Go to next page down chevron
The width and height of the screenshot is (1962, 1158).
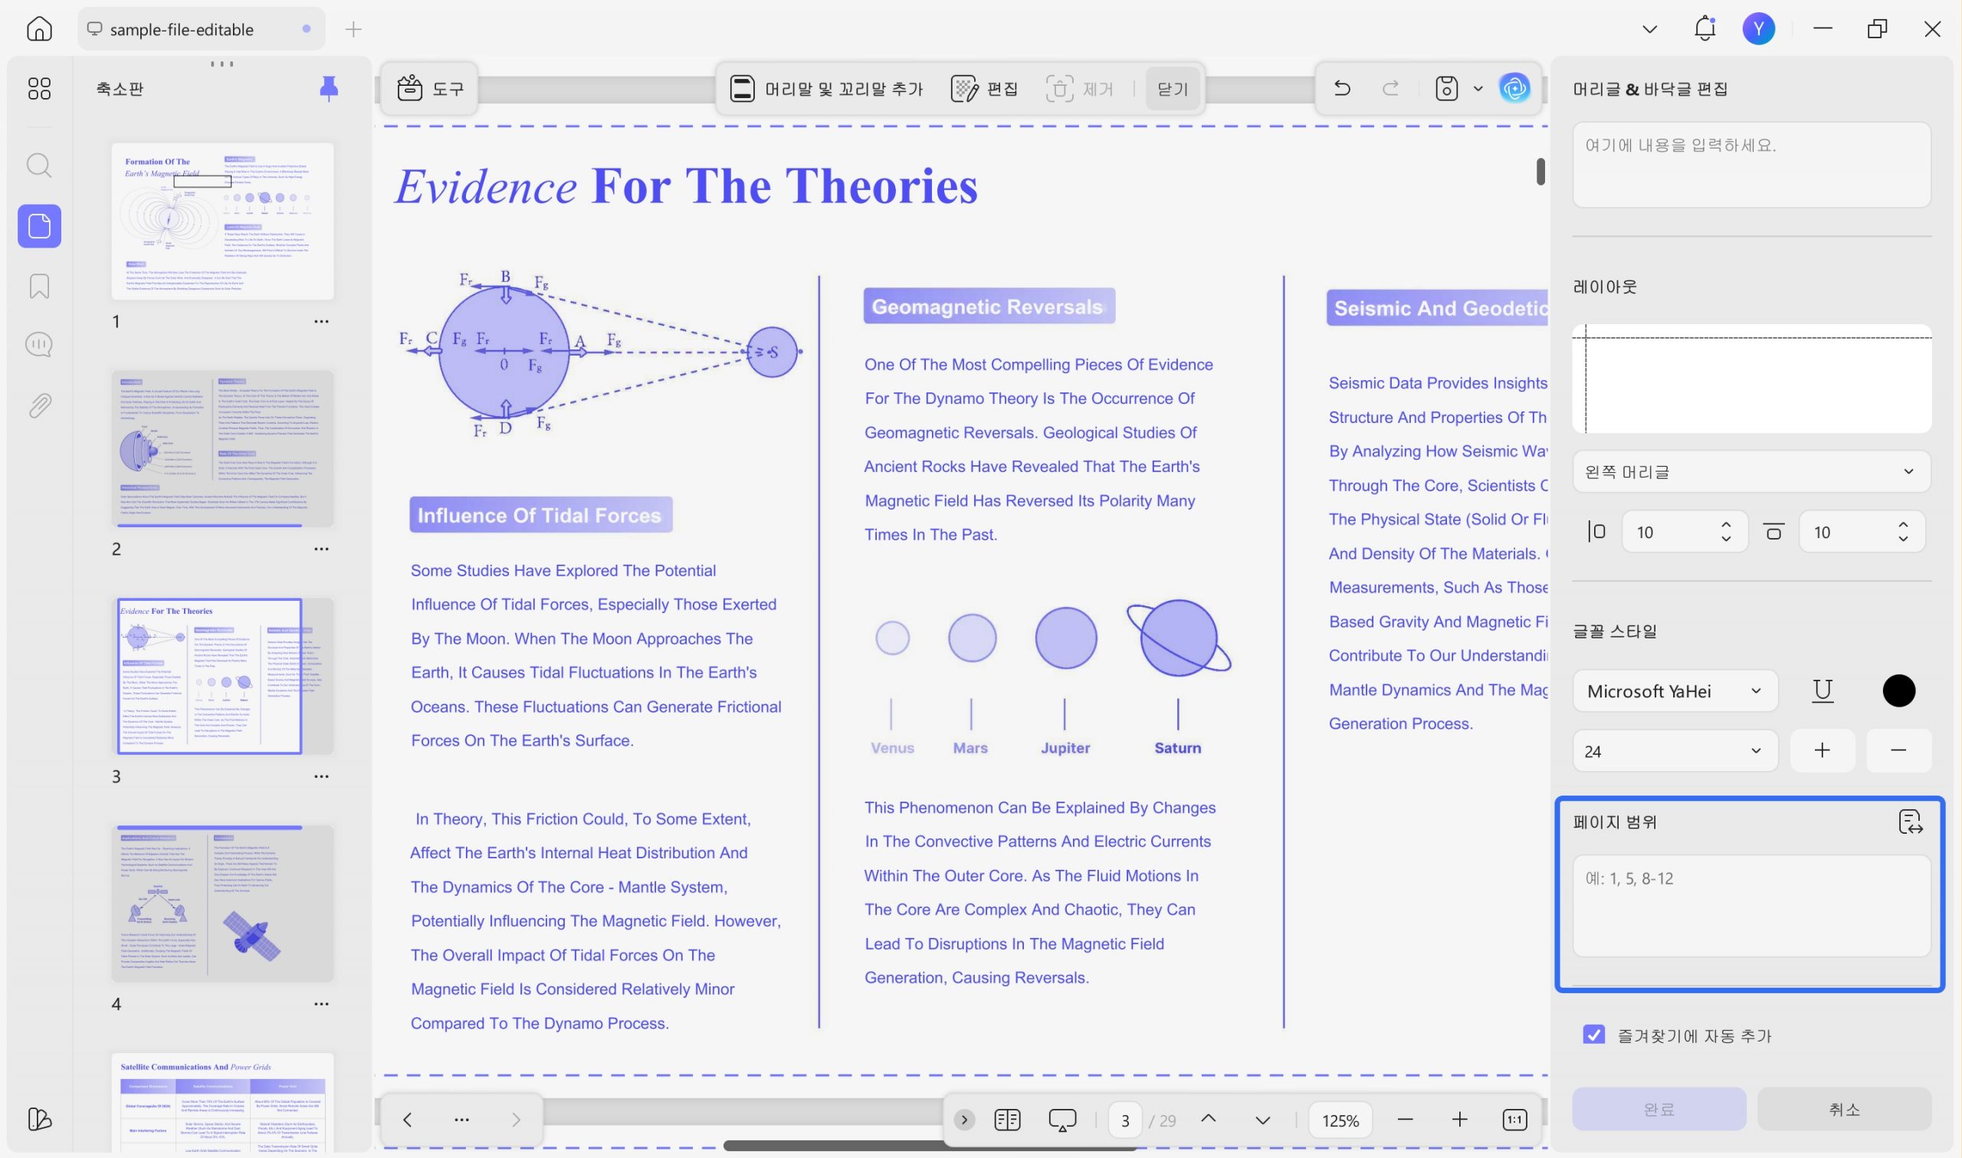1262,1120
